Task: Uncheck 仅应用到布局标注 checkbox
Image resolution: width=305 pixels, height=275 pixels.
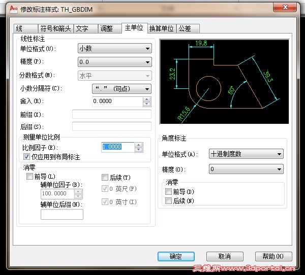Action: click(x=26, y=157)
